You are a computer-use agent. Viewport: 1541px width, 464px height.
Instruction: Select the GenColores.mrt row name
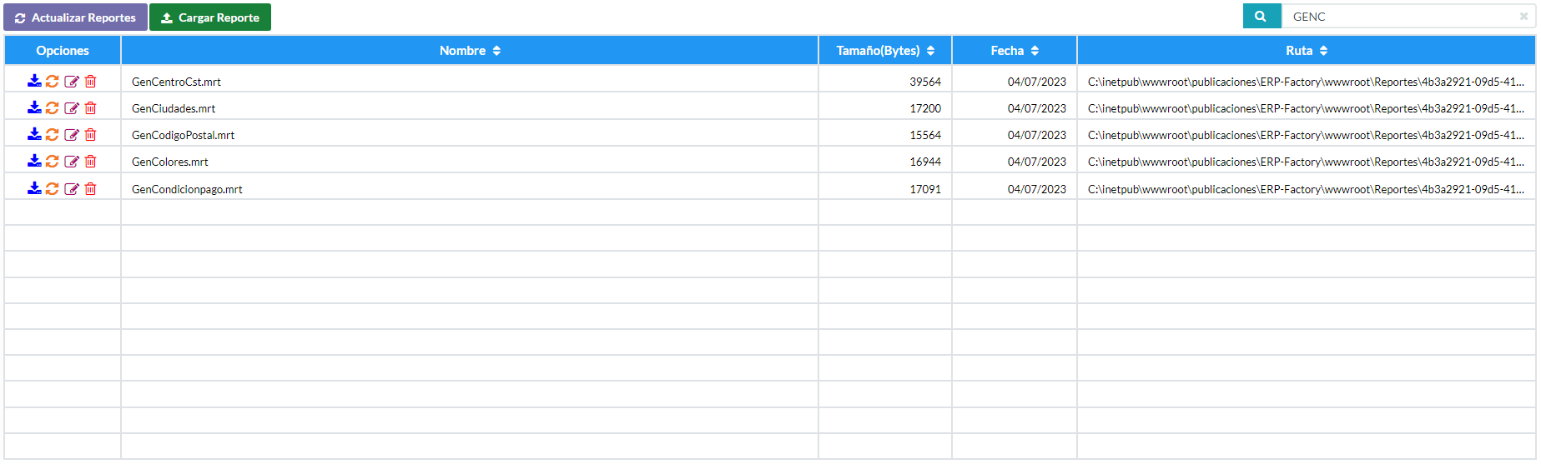click(x=170, y=162)
